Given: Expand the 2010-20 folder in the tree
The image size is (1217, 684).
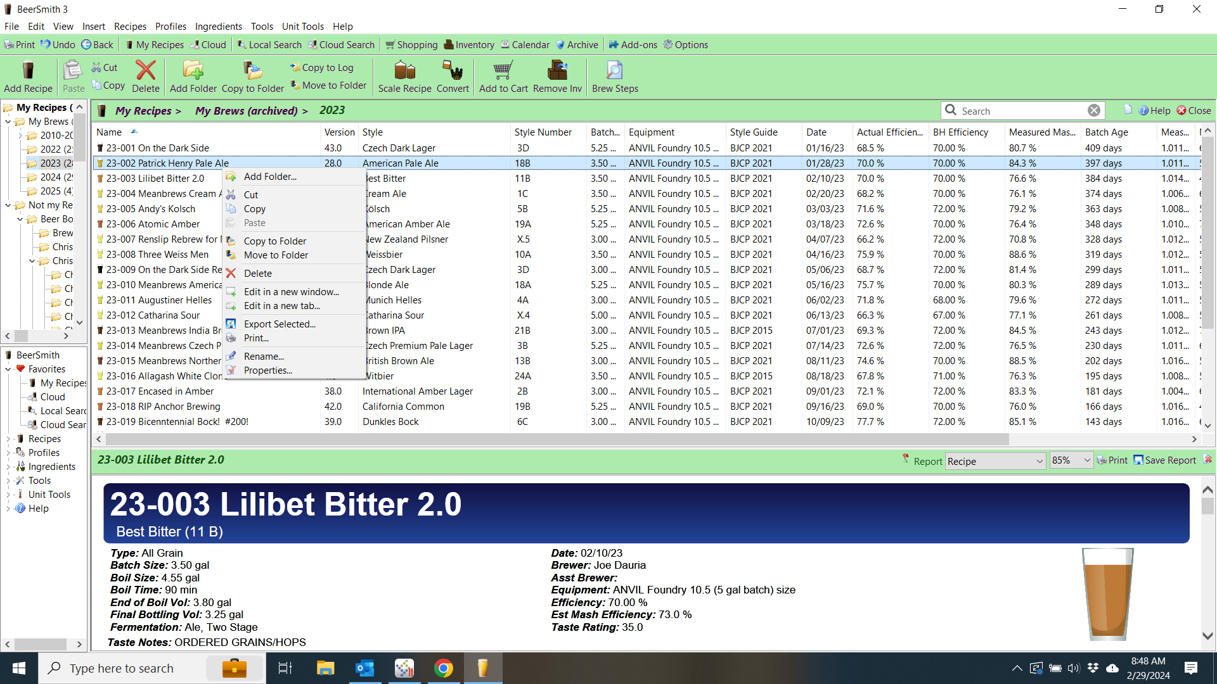Looking at the screenshot, I should point(20,136).
